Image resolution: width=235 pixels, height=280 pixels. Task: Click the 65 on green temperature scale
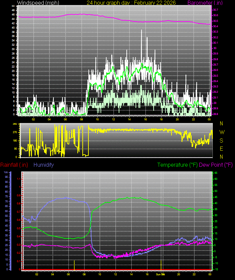click(x=216, y=173)
